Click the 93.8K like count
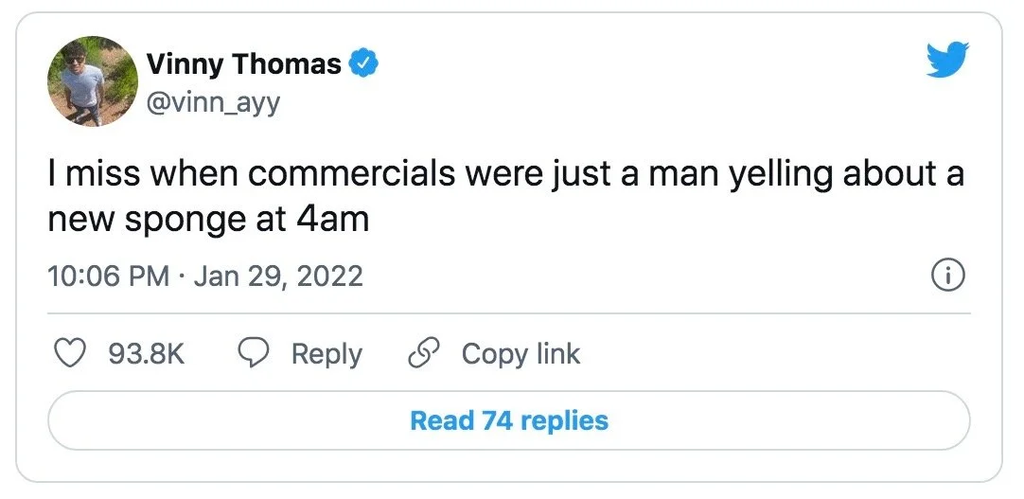 147,354
